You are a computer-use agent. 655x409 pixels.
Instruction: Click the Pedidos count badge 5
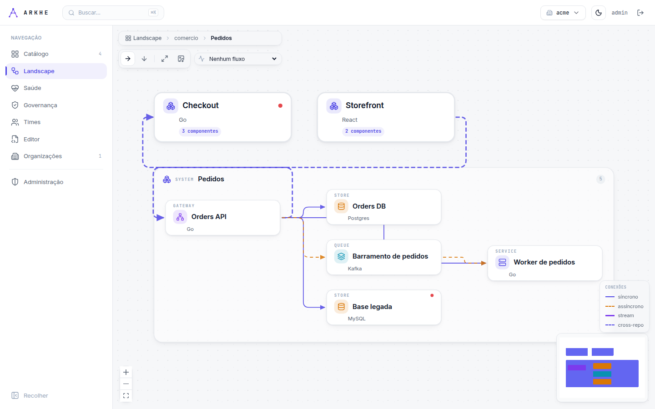(600, 179)
